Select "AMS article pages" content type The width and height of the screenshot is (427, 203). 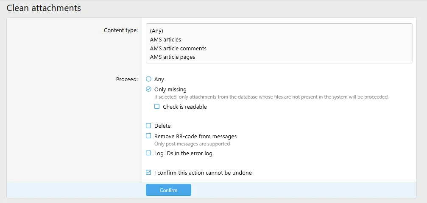(x=173, y=57)
